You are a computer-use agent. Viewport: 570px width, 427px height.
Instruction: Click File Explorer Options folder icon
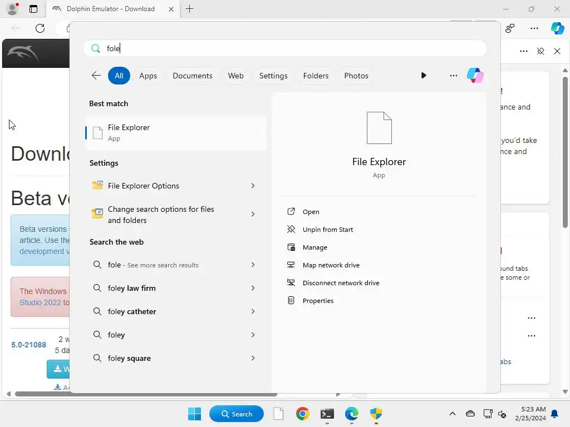tap(97, 185)
